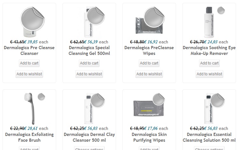Add Special Cleansing Gel 500ml to wishlist

tap(89, 74)
